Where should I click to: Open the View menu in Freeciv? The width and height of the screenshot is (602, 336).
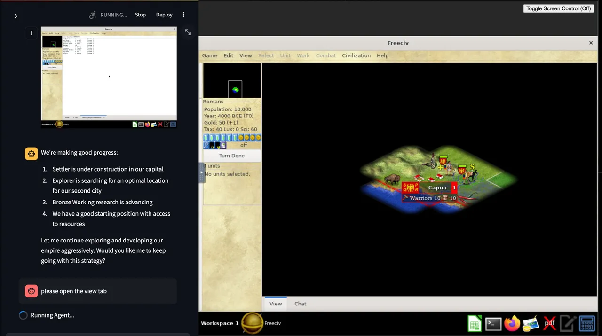pos(246,55)
